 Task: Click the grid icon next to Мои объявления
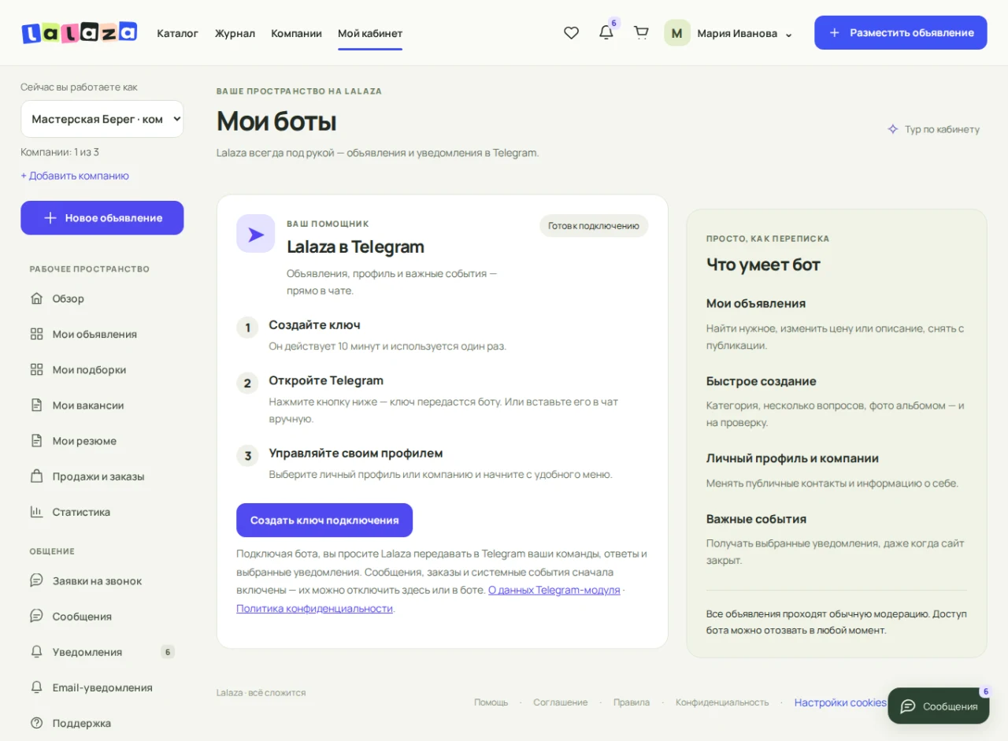36,334
